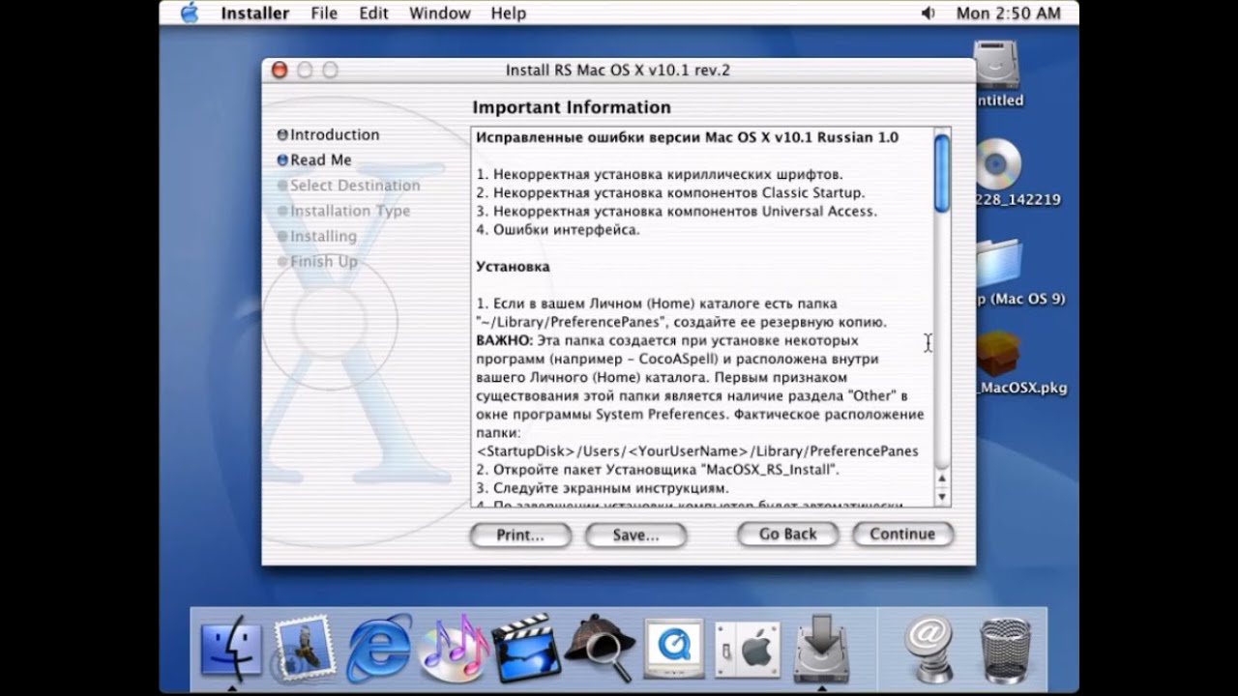This screenshot has width=1238, height=696.
Task: Click the Mon 2:50 AM menu bar clock
Action: pyautogui.click(x=1008, y=13)
